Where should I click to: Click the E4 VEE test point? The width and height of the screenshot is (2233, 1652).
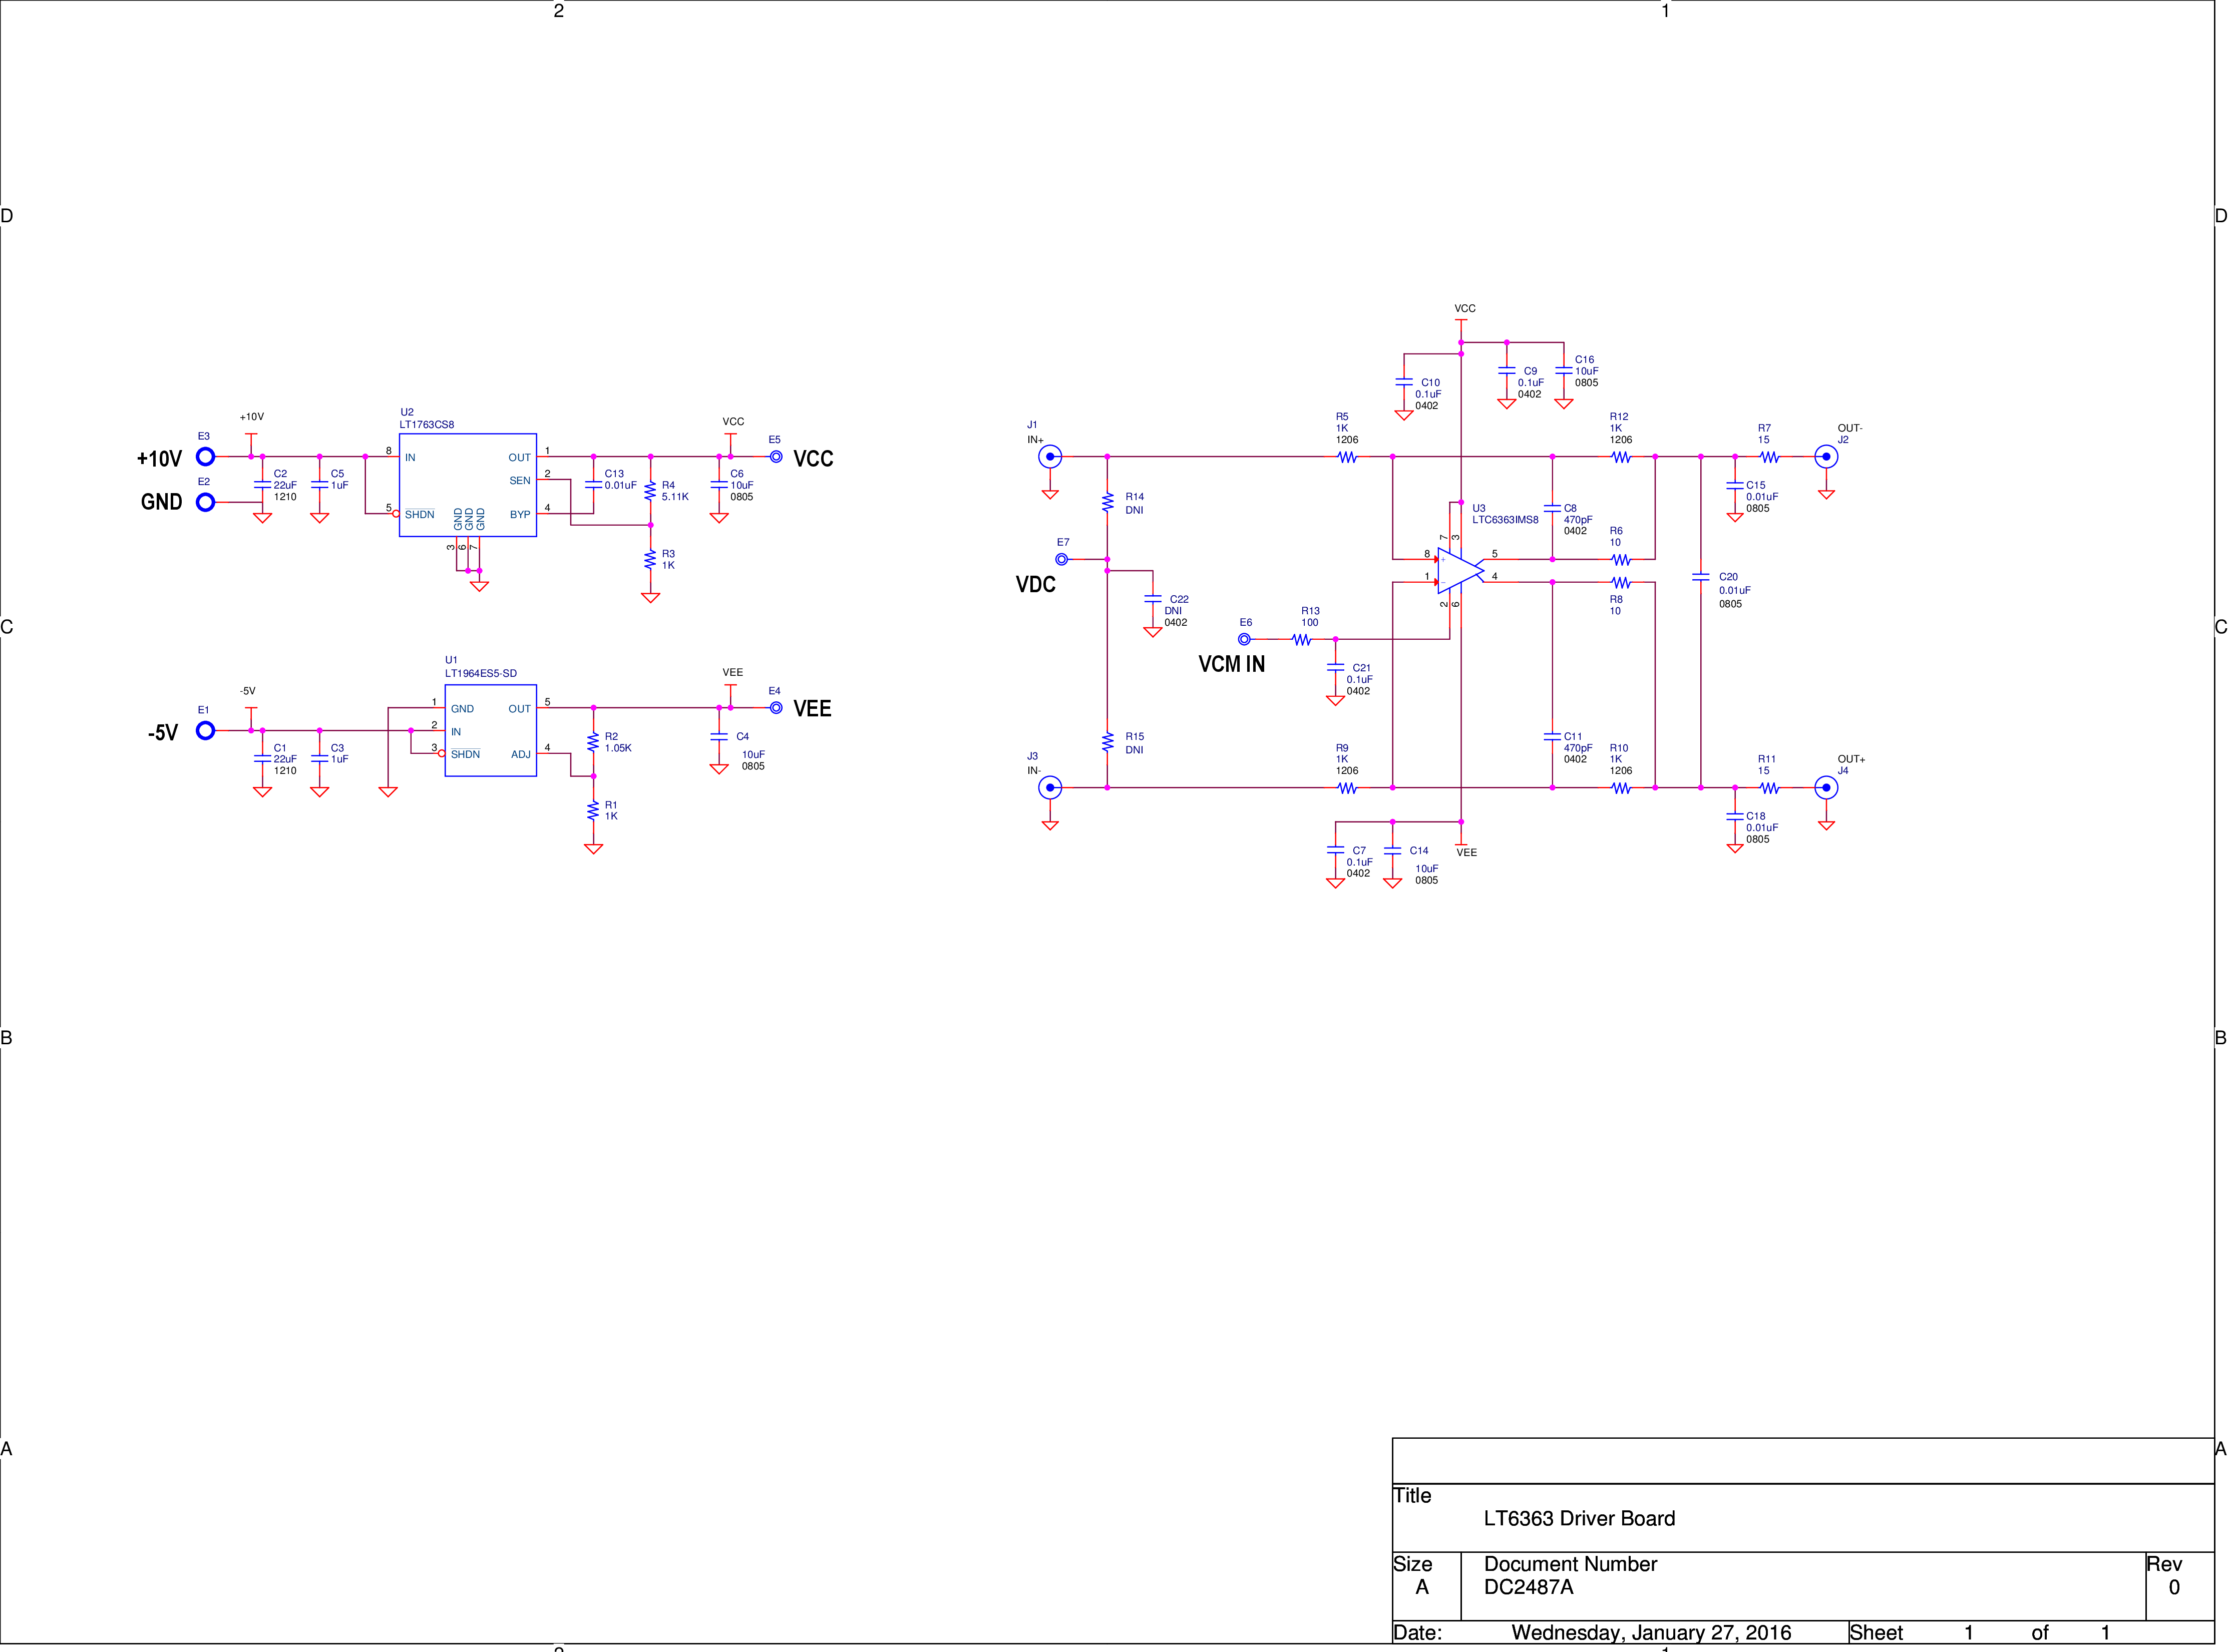pyautogui.click(x=776, y=708)
